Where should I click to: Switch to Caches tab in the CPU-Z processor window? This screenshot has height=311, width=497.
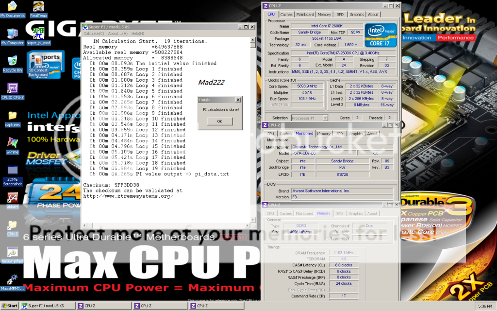[x=286, y=15]
